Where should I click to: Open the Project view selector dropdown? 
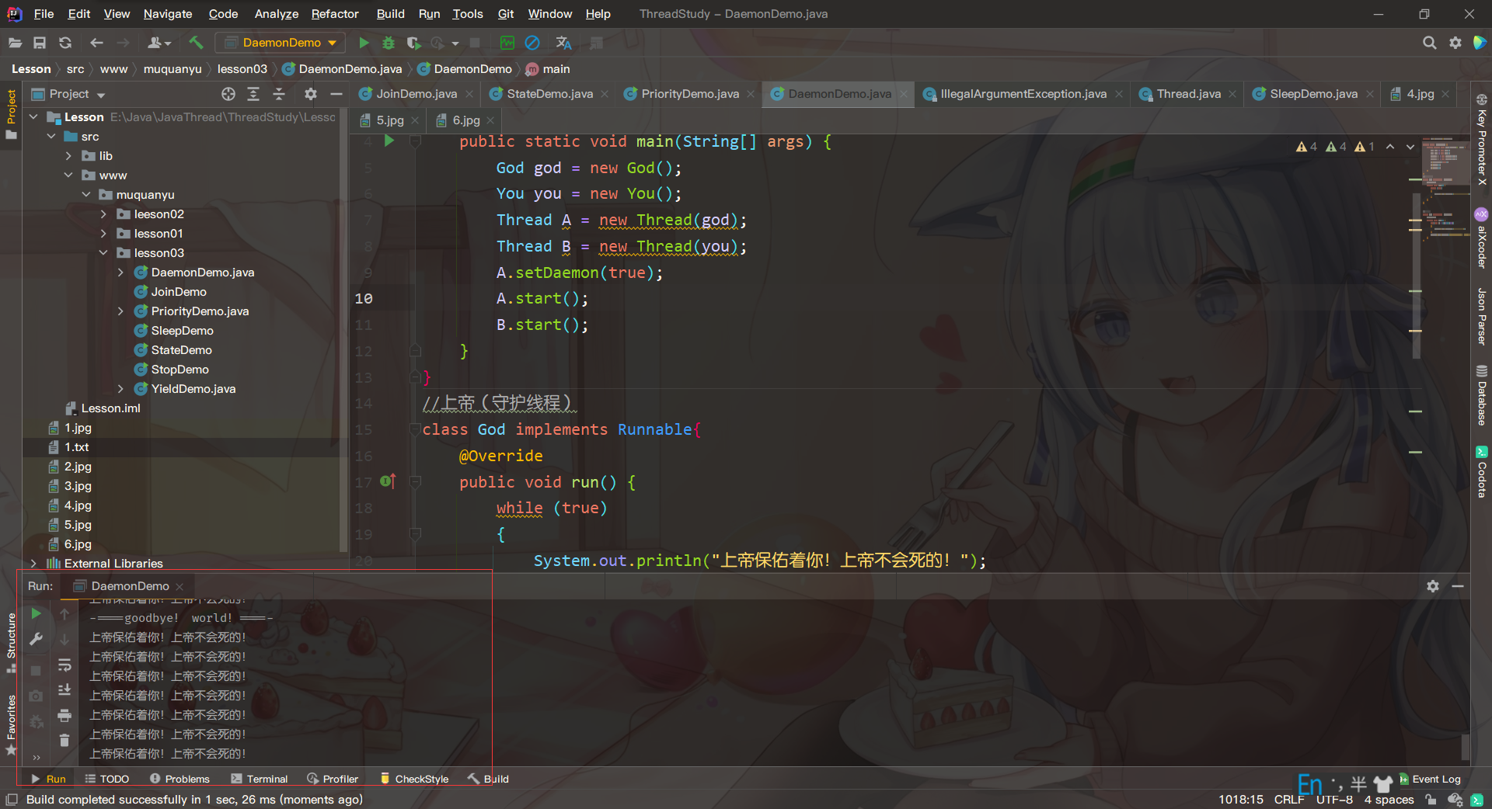point(68,94)
